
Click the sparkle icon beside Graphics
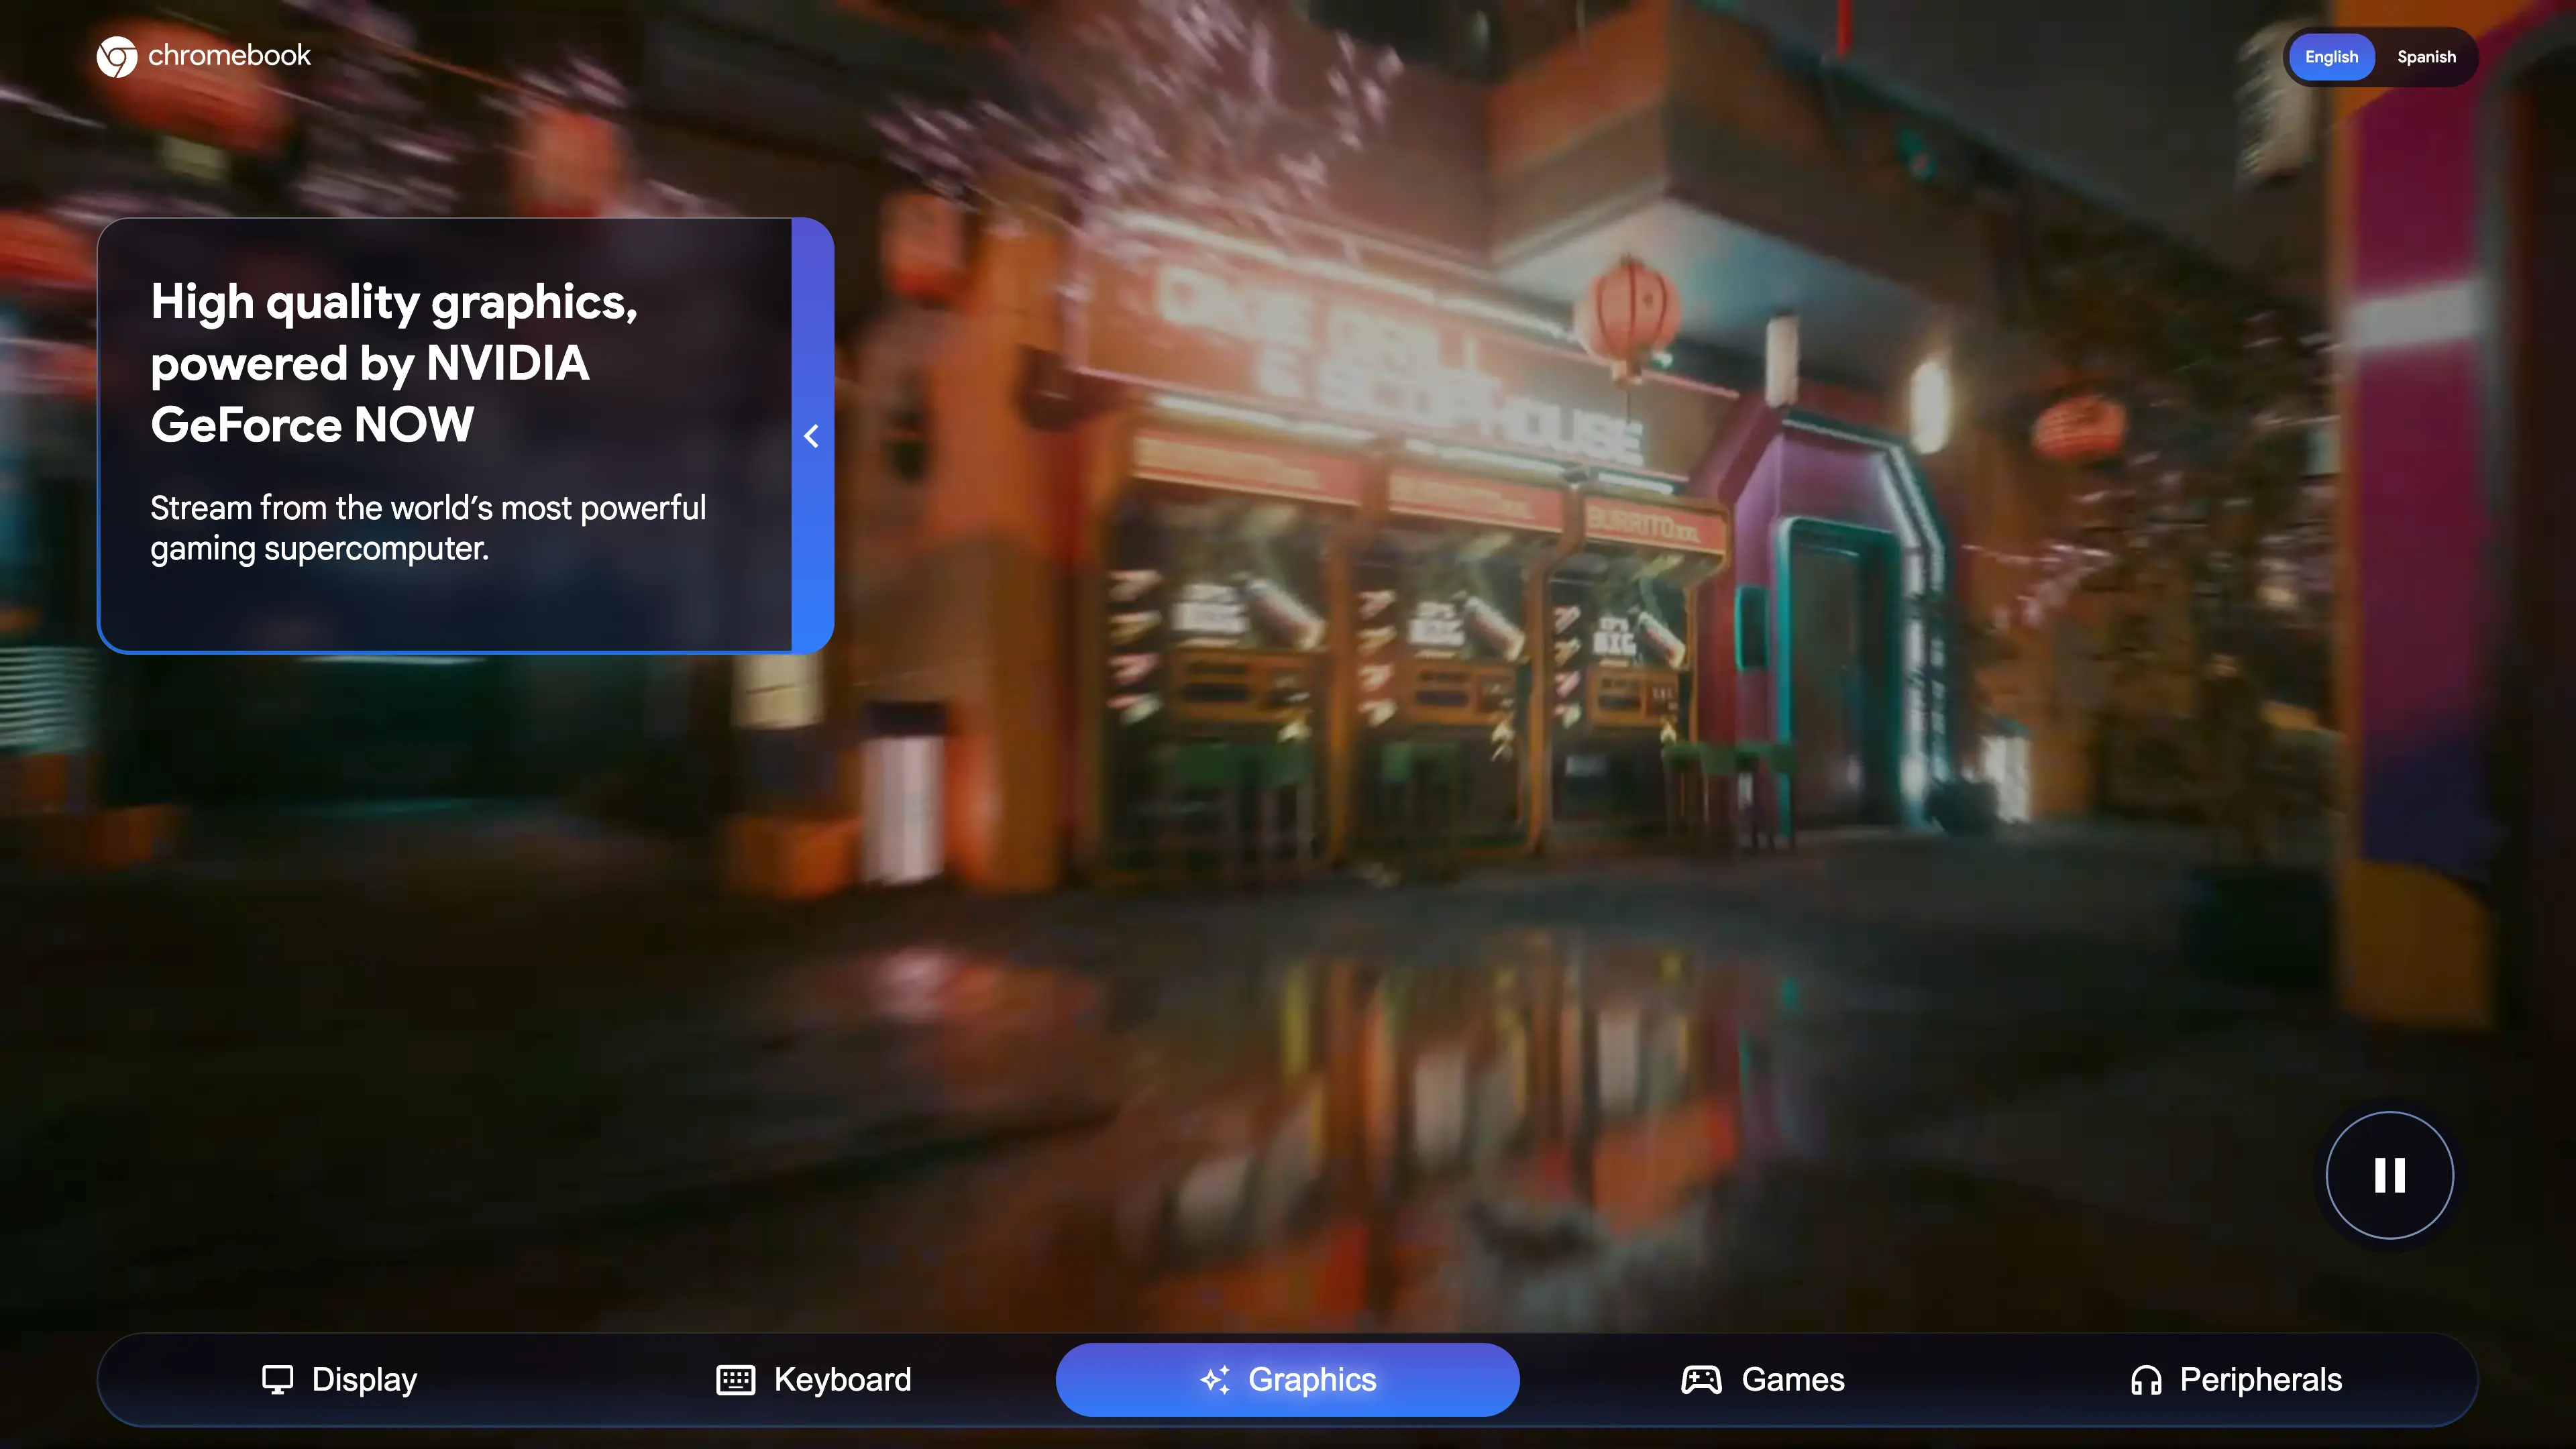tap(1215, 1379)
